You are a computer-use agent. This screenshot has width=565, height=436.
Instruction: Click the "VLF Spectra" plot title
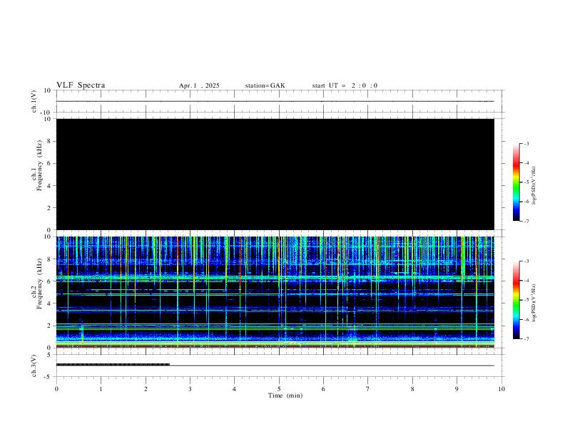coord(81,85)
